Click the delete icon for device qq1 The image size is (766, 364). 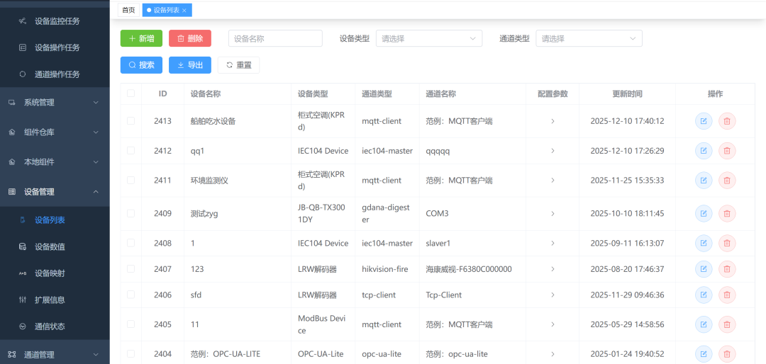pos(726,151)
